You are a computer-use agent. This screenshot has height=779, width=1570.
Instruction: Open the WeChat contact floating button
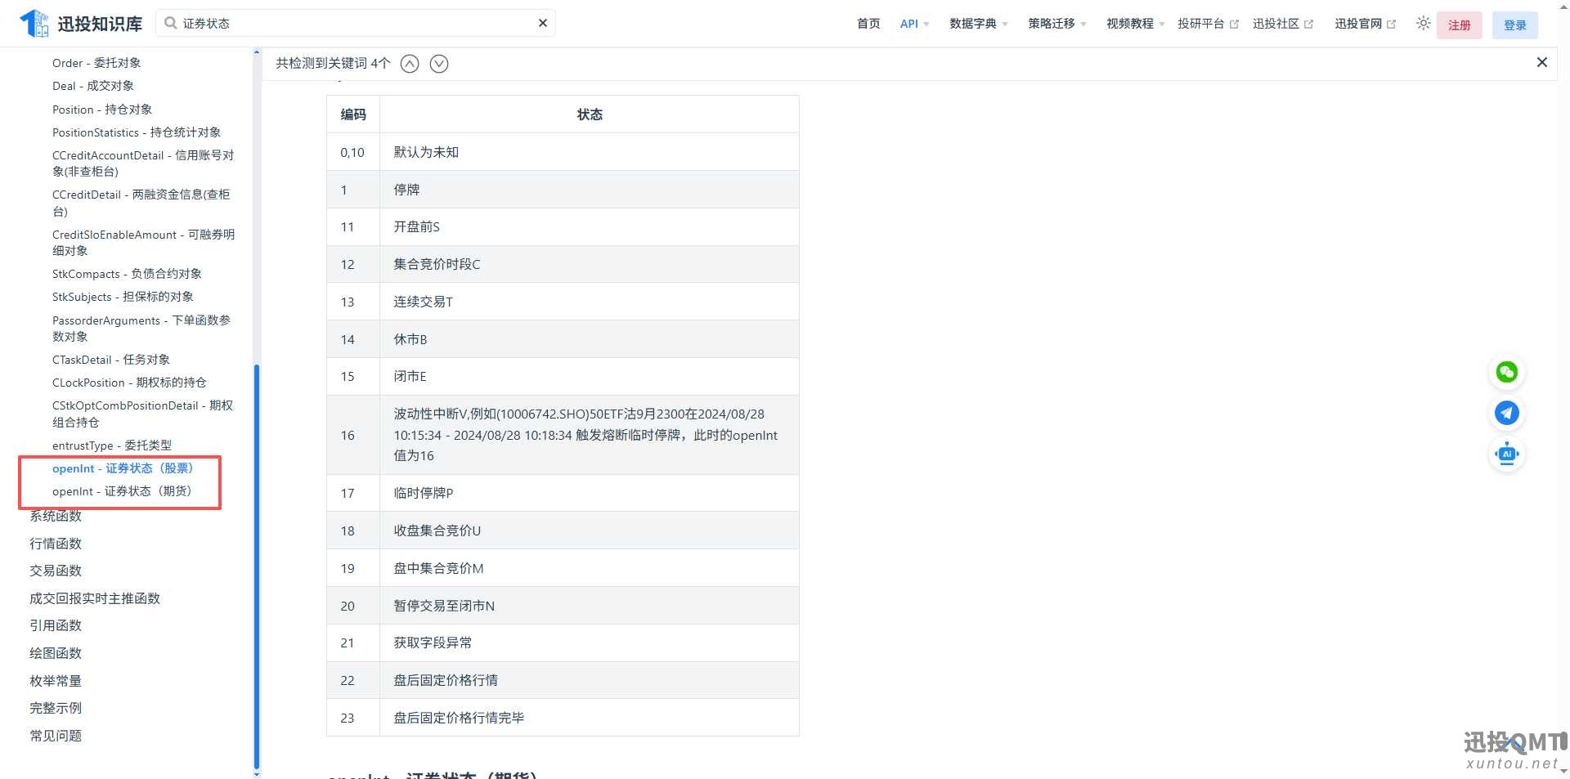click(x=1506, y=373)
